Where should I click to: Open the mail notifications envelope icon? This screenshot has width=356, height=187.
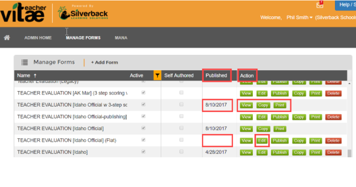click(x=320, y=5)
